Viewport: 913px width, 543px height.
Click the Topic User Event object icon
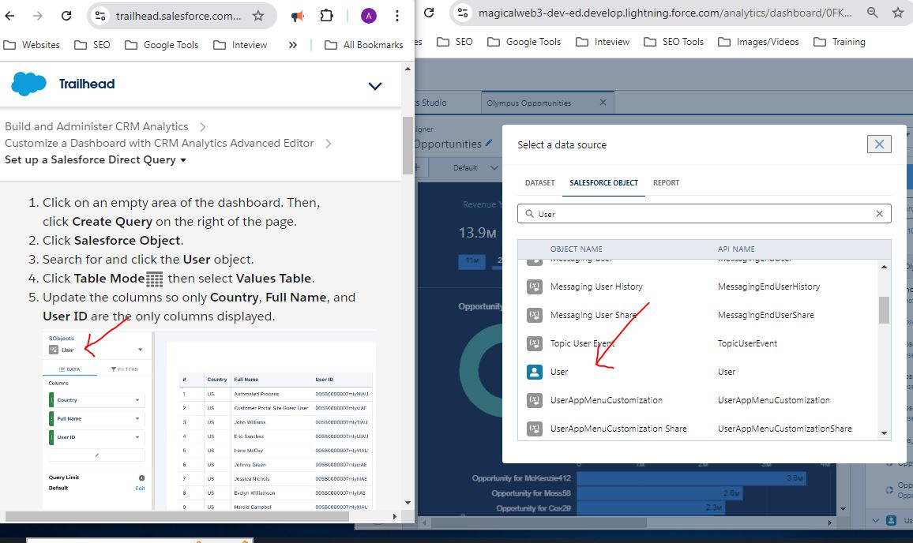[x=535, y=343]
